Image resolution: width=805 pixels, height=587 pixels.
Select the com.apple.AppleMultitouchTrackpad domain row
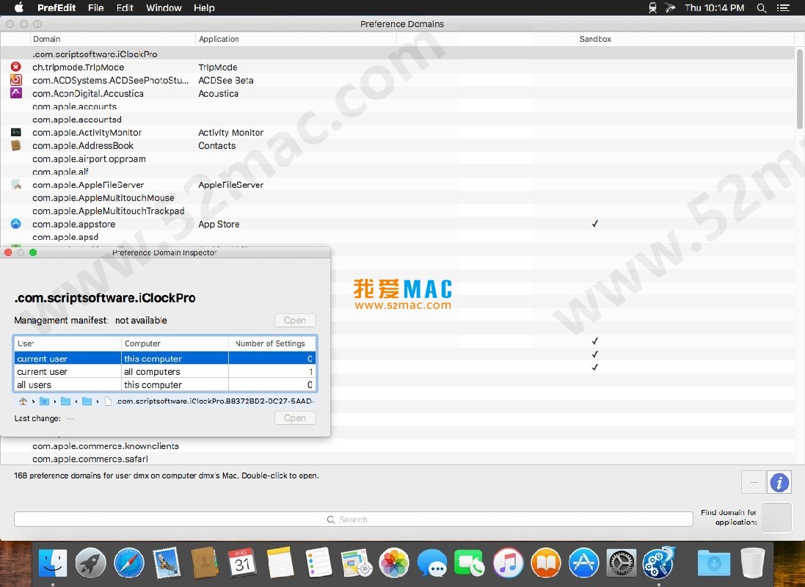[x=398, y=211]
